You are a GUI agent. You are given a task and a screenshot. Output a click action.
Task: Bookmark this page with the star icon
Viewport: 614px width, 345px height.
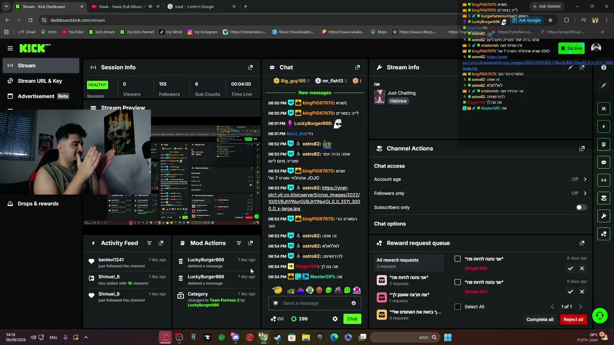click(550, 20)
